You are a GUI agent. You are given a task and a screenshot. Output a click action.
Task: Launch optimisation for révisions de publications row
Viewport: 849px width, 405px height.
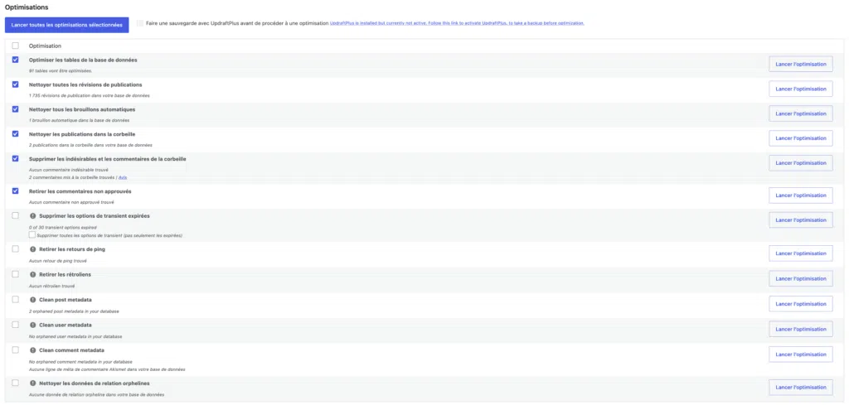click(x=801, y=89)
